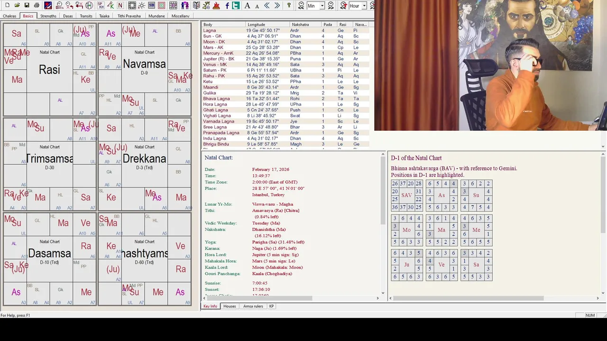Create a new chart with the New icon
607x341 pixels.
[x=7, y=5]
